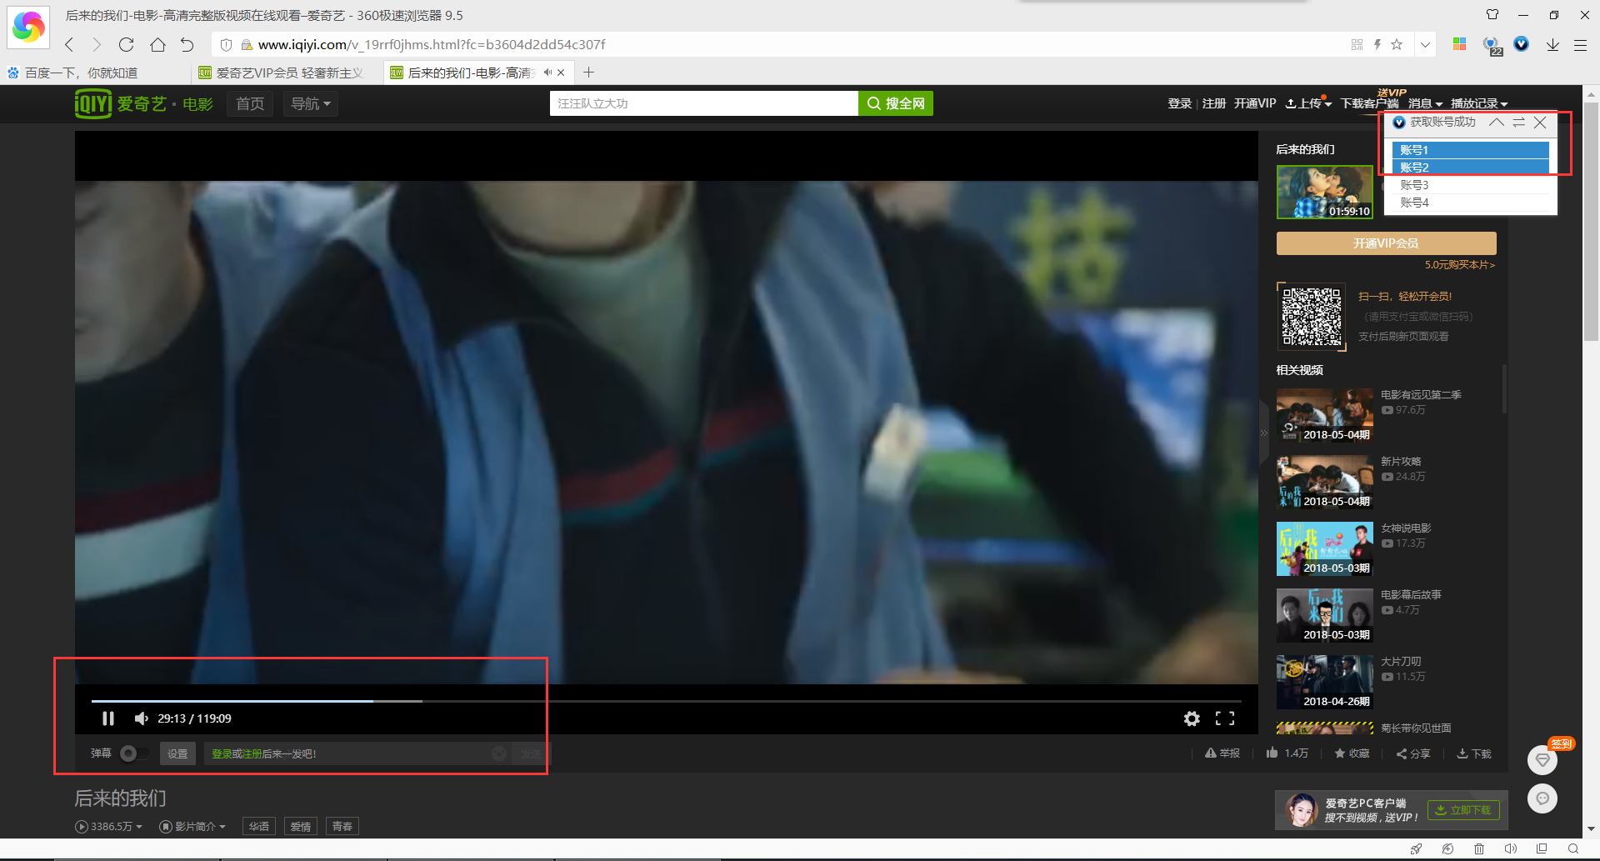This screenshot has width=1600, height=861.
Task: Open the 播放记录 history dropdown
Action: (x=1478, y=103)
